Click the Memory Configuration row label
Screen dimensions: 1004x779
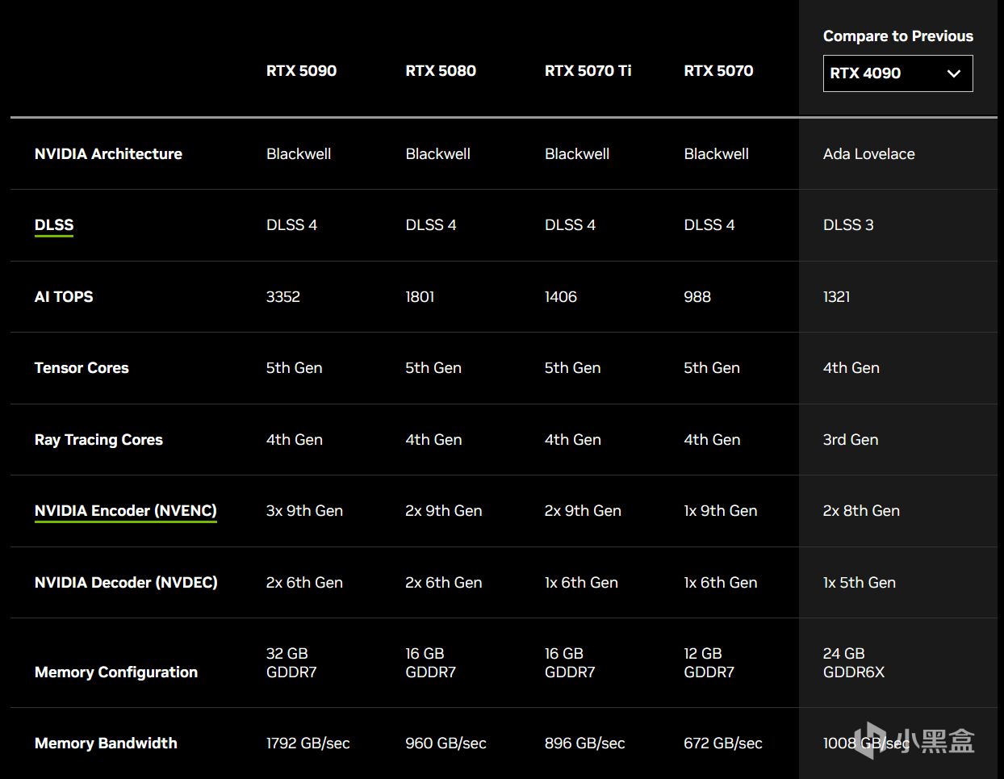pos(116,672)
